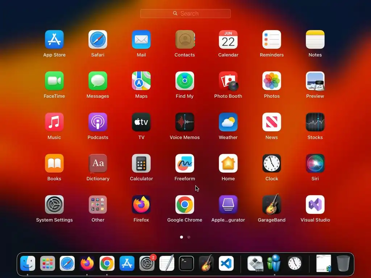The width and height of the screenshot is (371, 278).
Task: Launch Siri from Launchpad
Action: coord(315,163)
